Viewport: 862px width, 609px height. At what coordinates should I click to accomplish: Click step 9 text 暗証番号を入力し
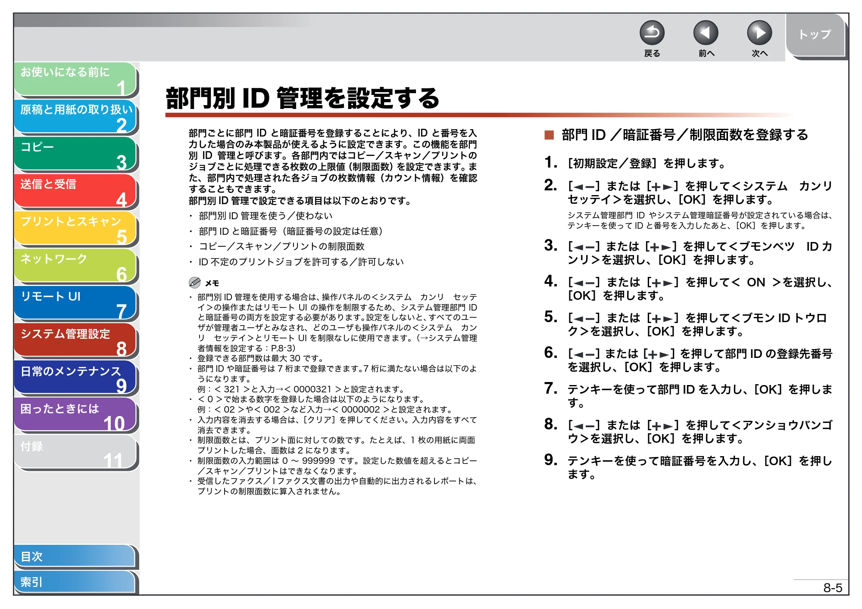[x=700, y=468]
